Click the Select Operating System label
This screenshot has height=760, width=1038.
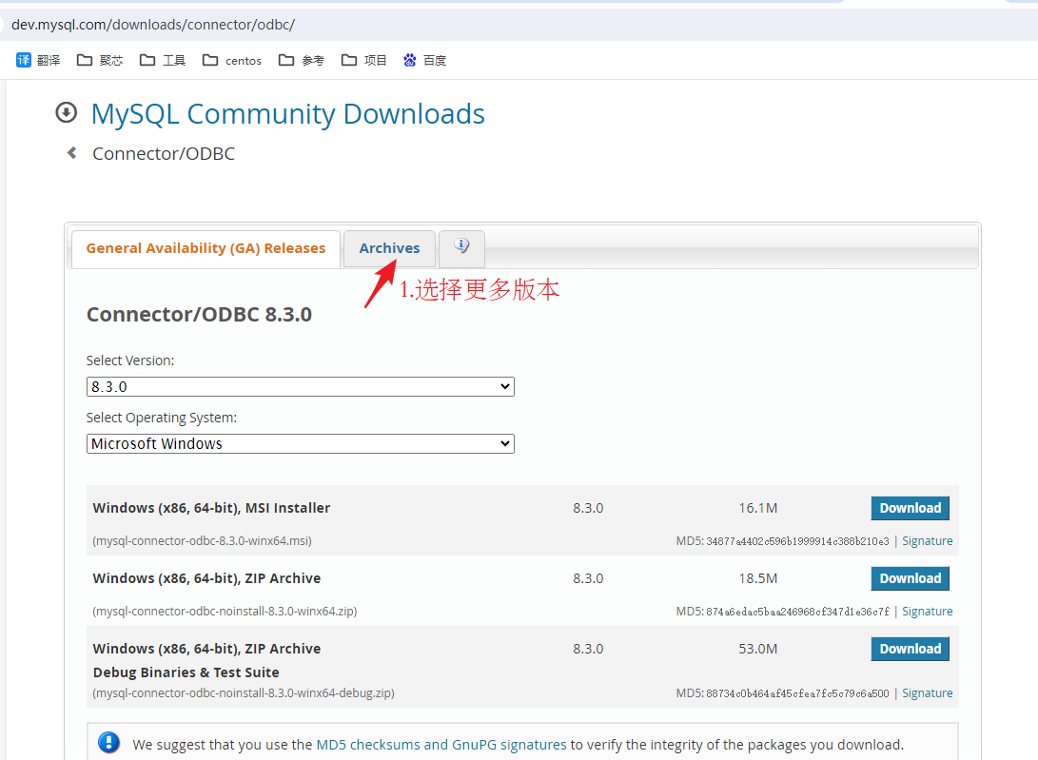[162, 418]
